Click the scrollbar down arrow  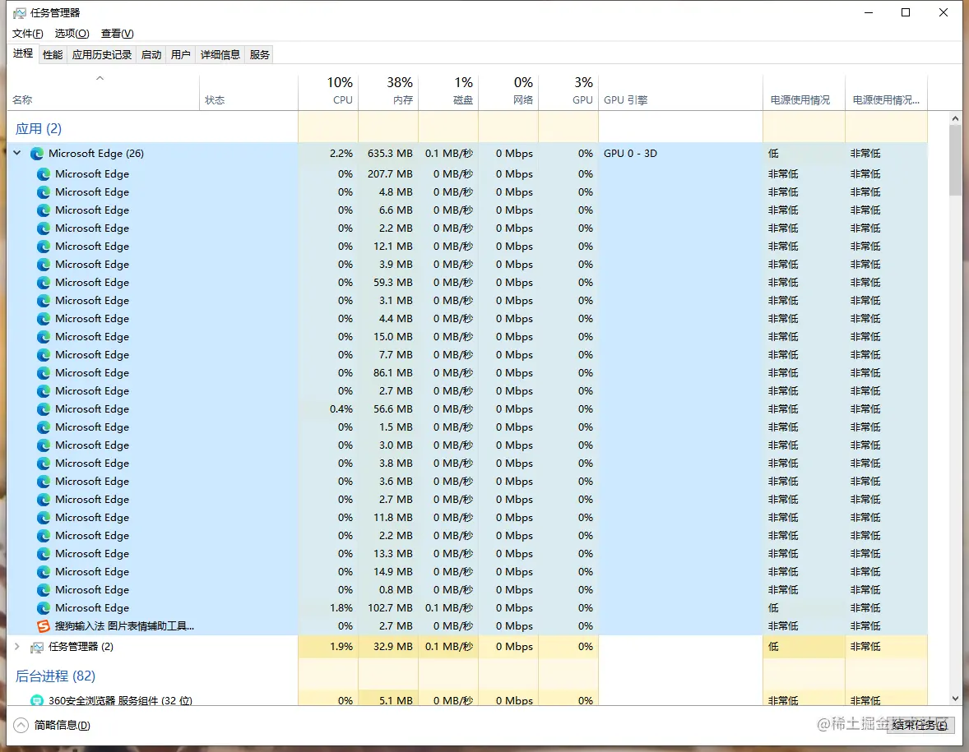[x=955, y=699]
